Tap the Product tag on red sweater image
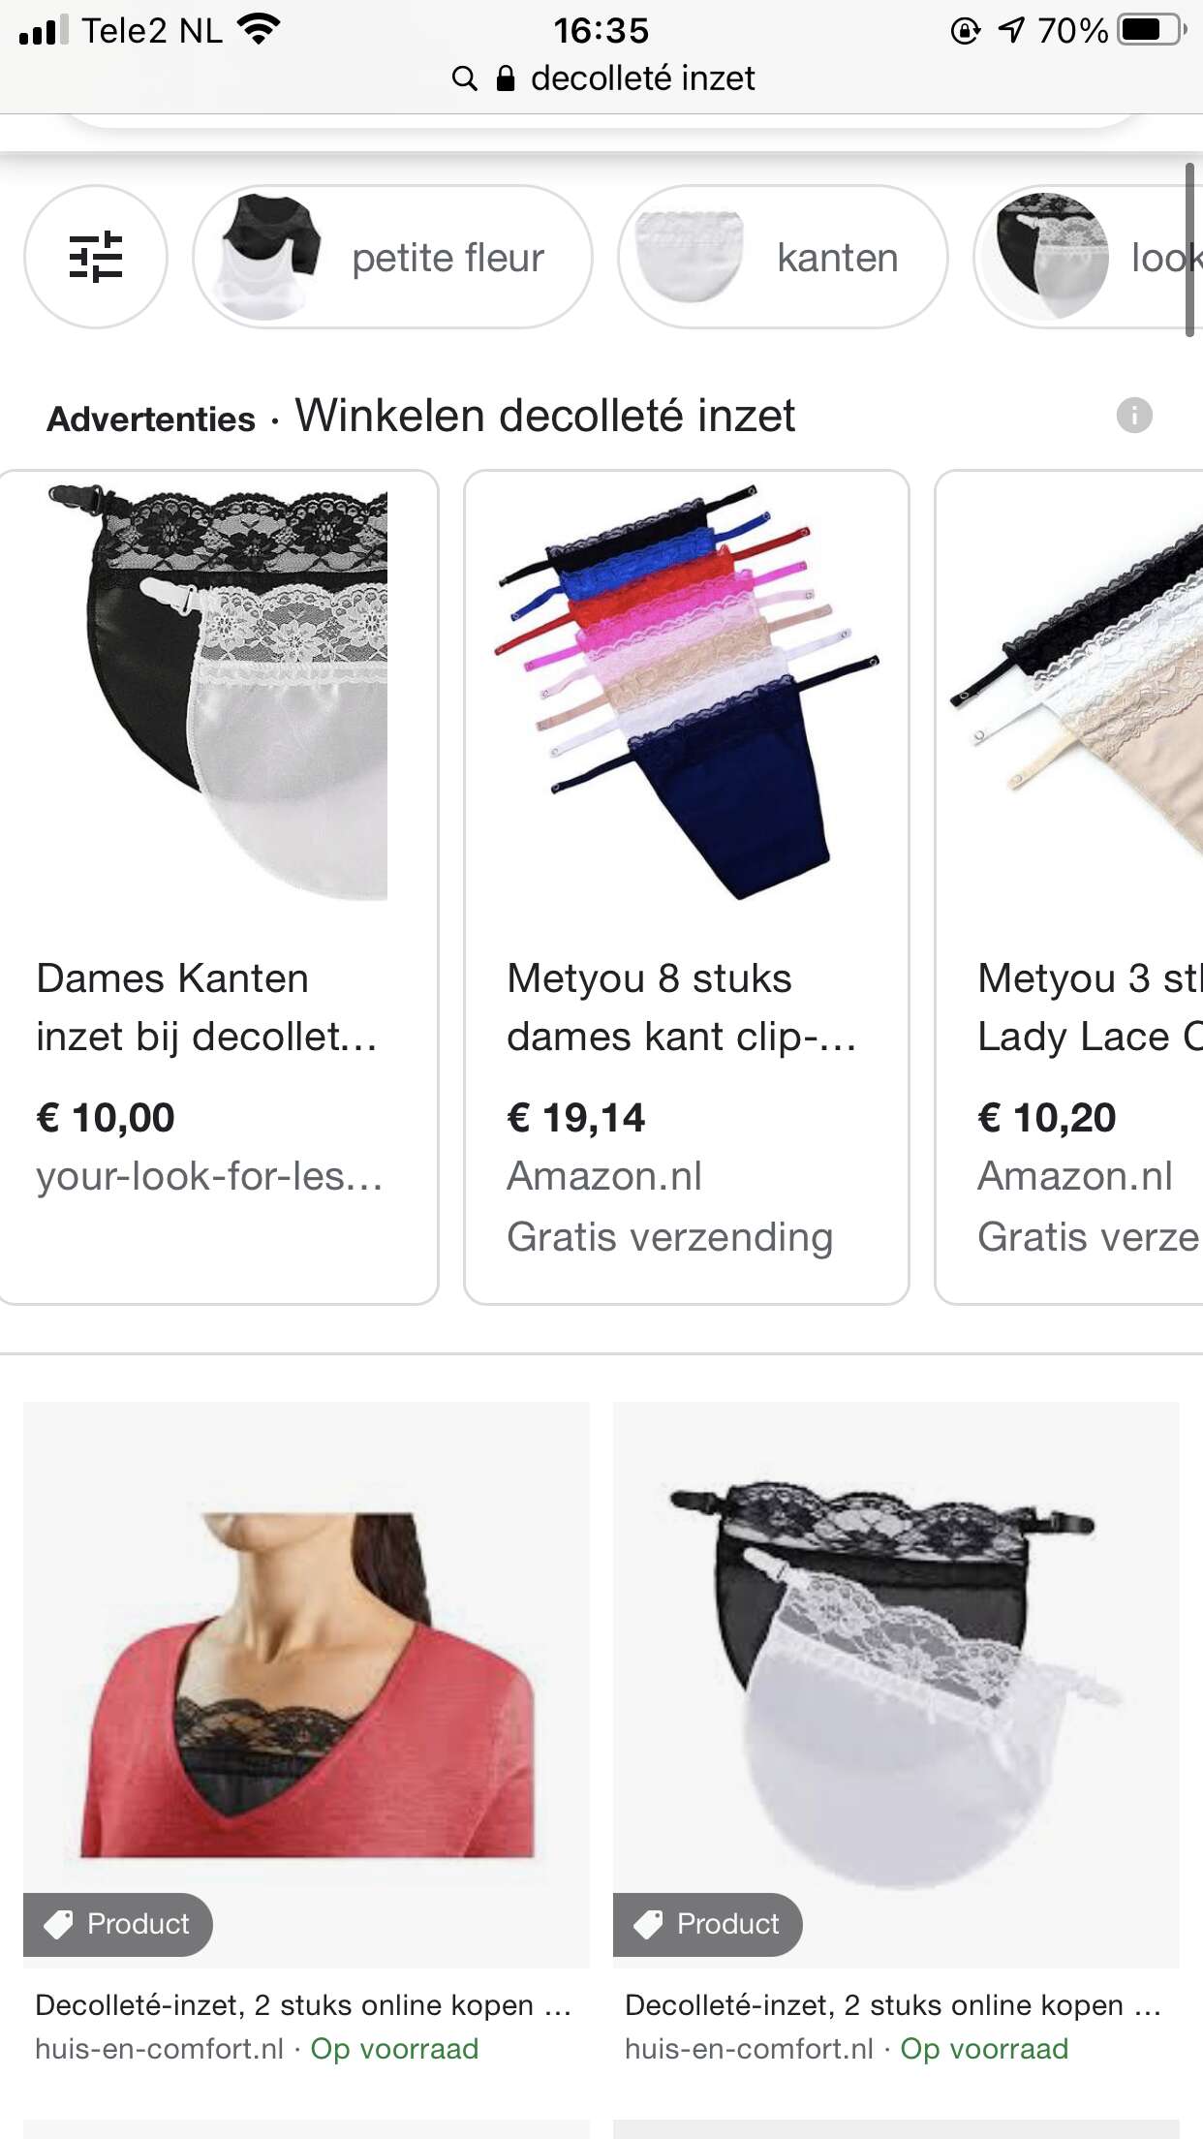The height and width of the screenshot is (2139, 1203). 118,1924
